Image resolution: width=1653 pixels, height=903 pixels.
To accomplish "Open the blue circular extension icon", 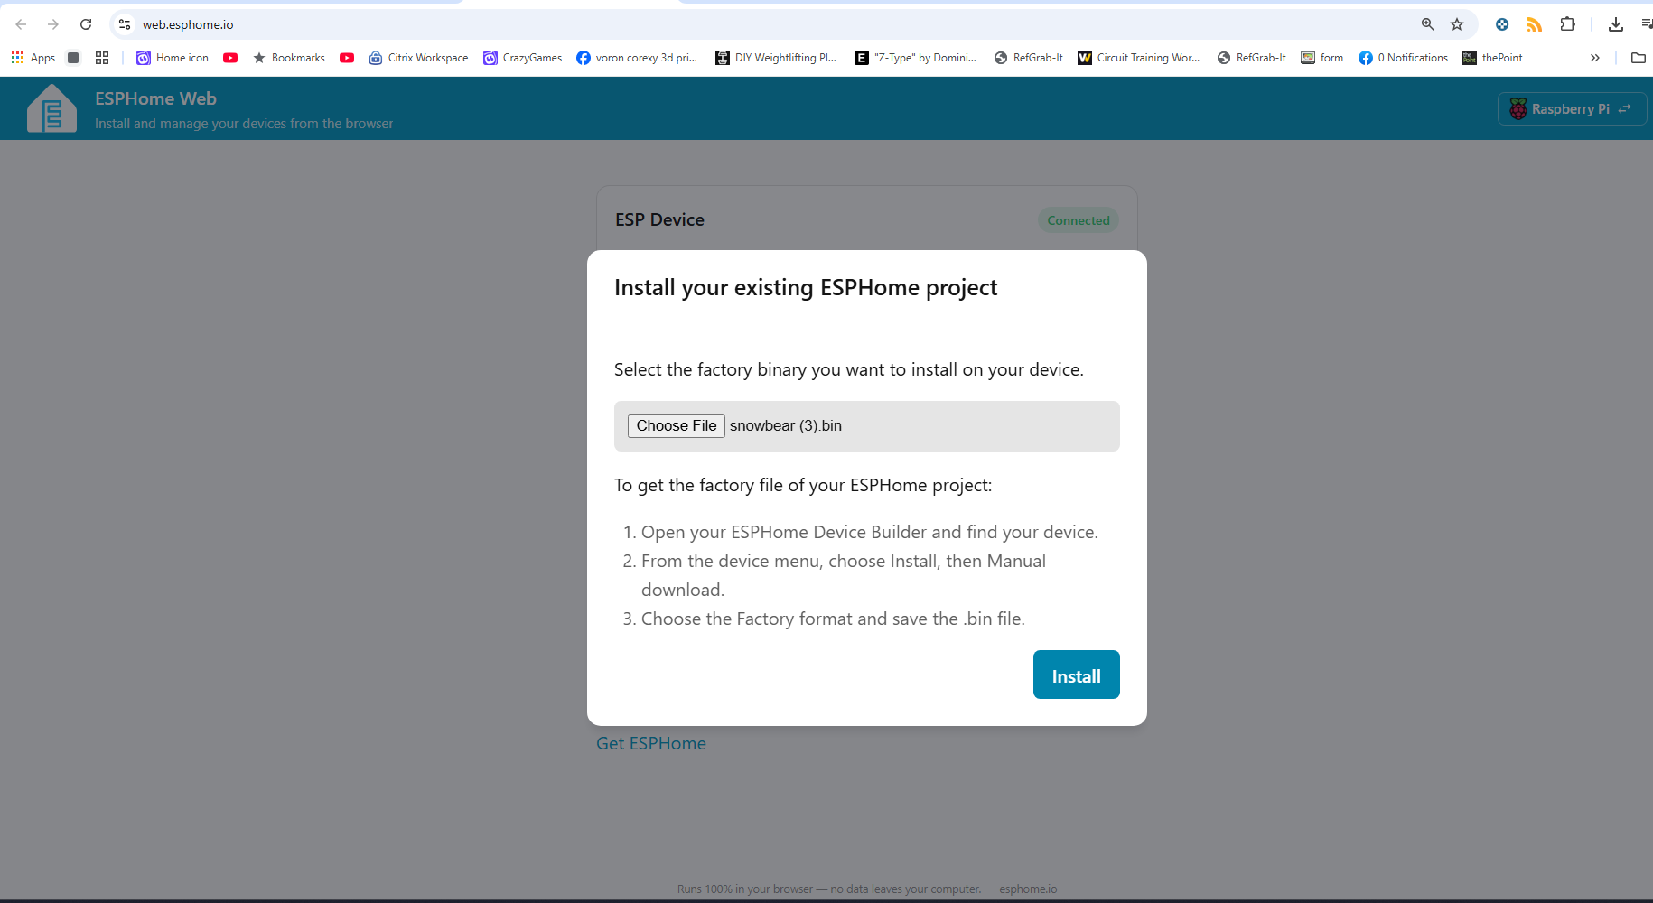I will click(x=1502, y=24).
